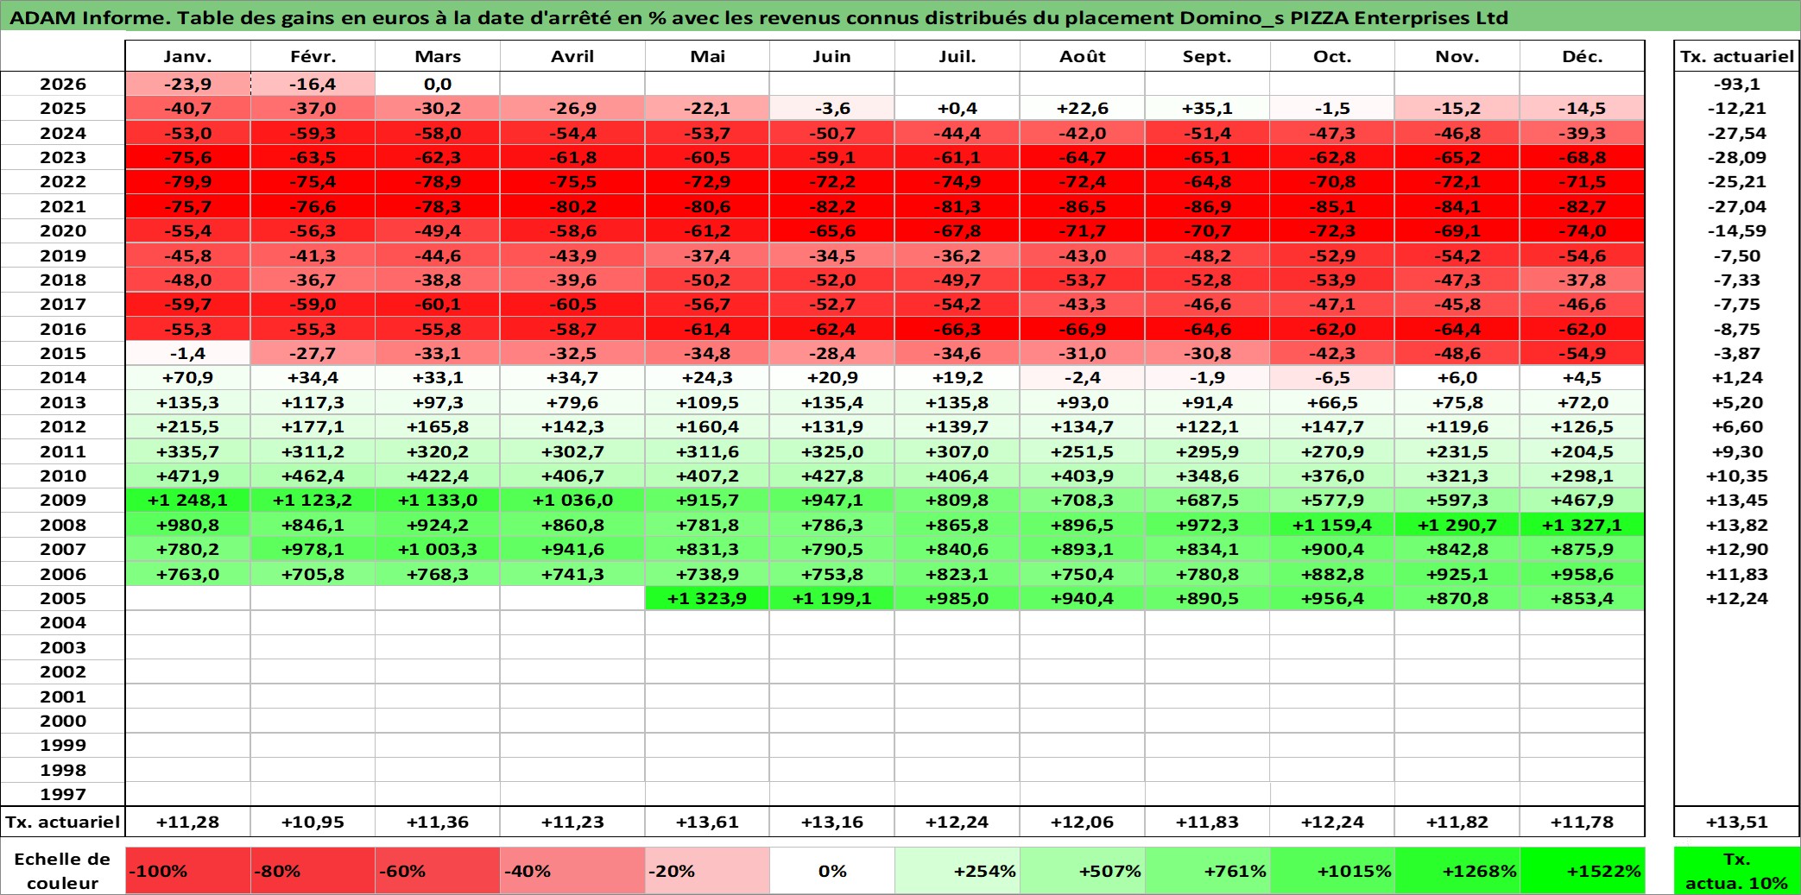Screen dimensions: 1801x895
Task: Click the 2005 row label
Action: pos(63,598)
